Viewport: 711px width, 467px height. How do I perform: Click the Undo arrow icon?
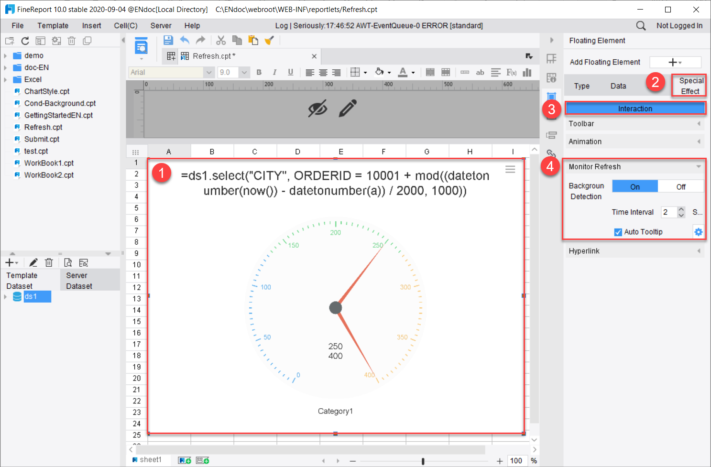click(185, 41)
